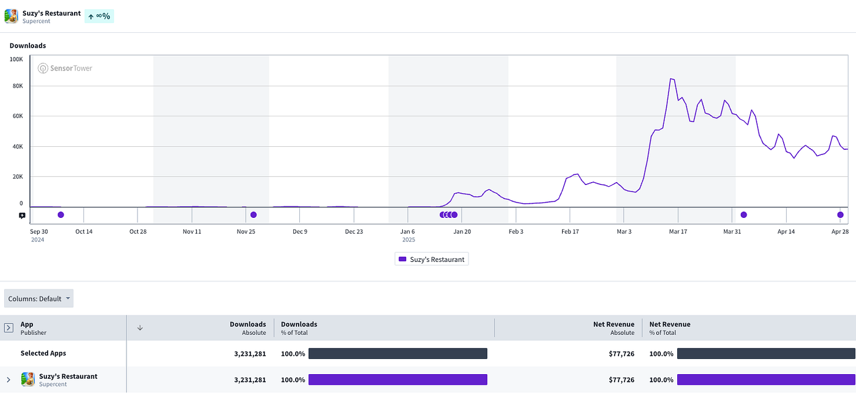The image size is (856, 407).
Task: Click the Sensor Tower logo watermark
Action: coord(65,68)
